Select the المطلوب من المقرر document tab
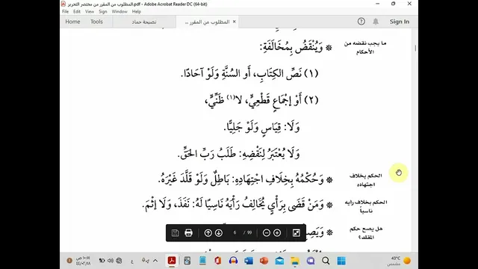Image resolution: width=478 pixels, height=269 pixels. tap(208, 22)
